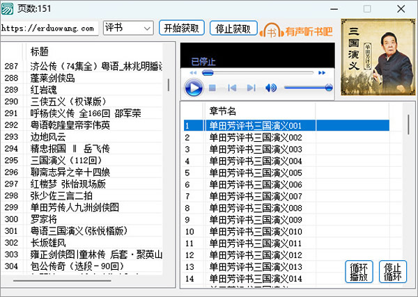Skip to previous track in player

click(x=232, y=88)
